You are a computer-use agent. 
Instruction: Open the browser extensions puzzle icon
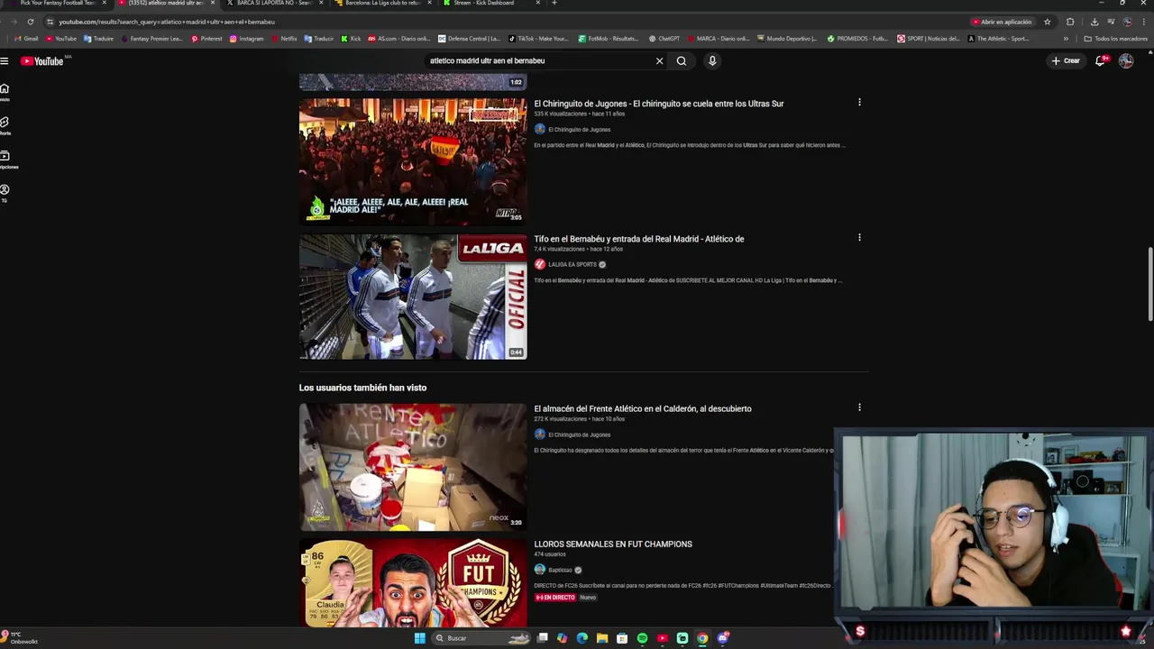coord(1070,22)
